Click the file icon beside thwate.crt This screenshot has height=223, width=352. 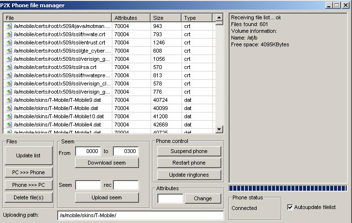tap(9, 34)
